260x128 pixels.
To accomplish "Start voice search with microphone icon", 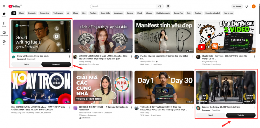I will 168,6.
